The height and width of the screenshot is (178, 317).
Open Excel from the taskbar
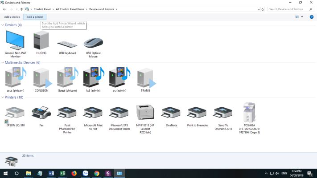tap(62, 173)
